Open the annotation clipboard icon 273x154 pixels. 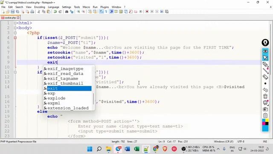click(265, 115)
